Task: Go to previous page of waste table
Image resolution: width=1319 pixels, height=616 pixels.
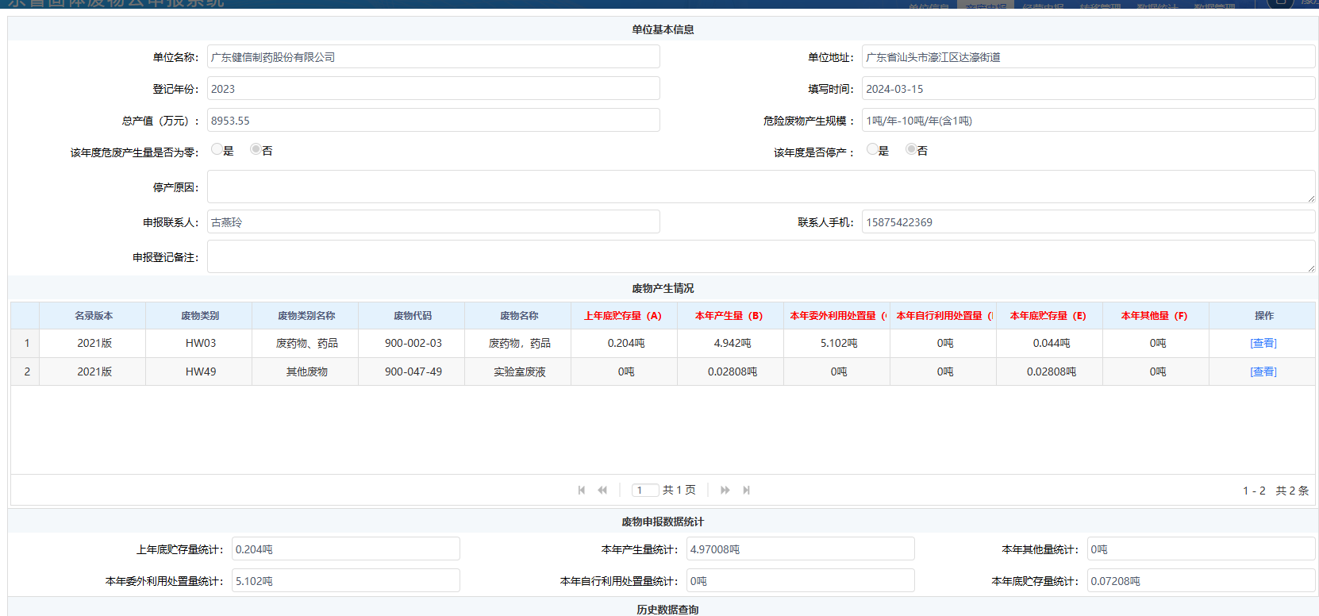Action: pyautogui.click(x=602, y=491)
